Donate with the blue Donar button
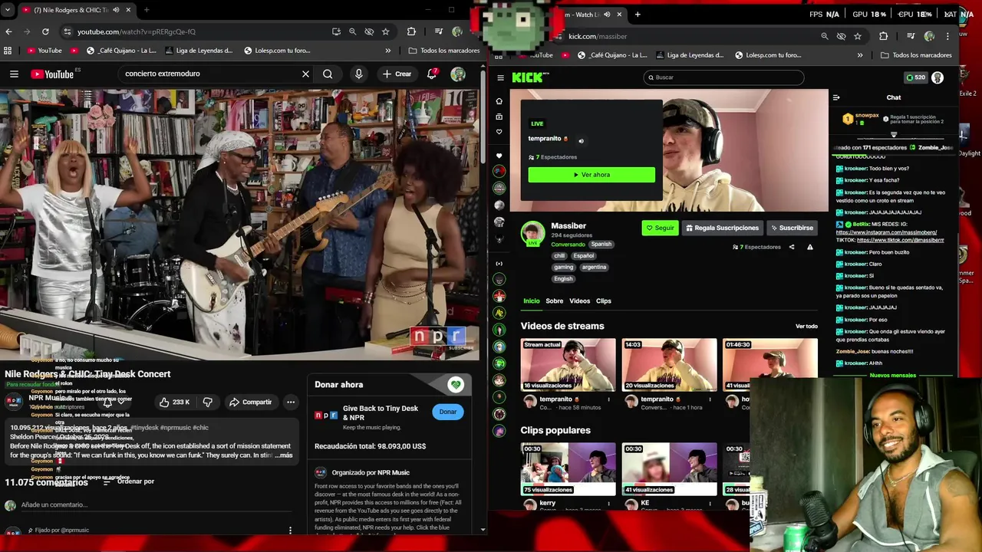Viewport: 982px width, 552px height. pos(447,412)
